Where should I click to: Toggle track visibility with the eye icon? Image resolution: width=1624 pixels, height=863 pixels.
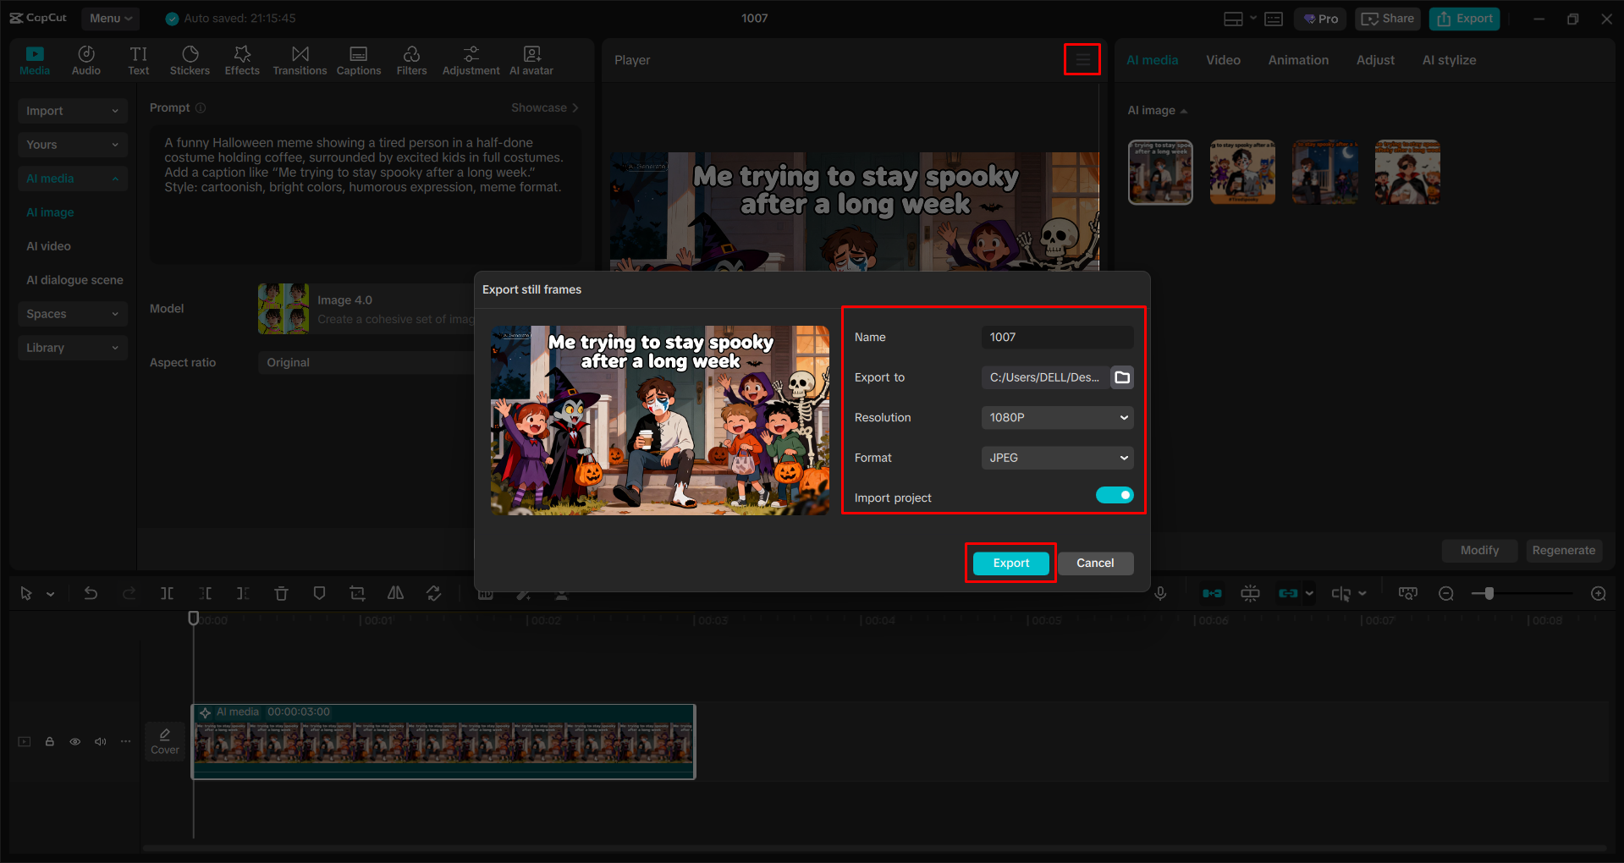pos(74,741)
